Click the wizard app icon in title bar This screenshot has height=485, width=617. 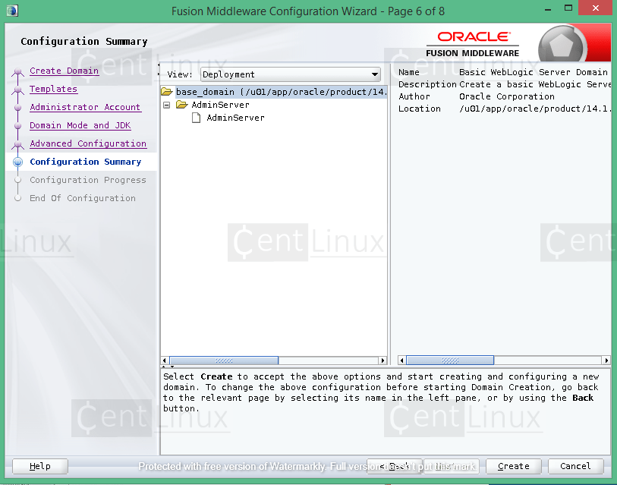tap(12, 11)
